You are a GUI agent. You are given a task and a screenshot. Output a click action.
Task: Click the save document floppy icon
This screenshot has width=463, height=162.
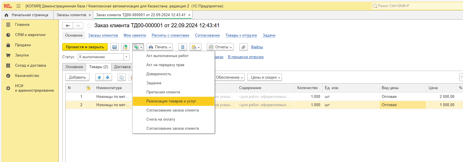tap(115, 47)
